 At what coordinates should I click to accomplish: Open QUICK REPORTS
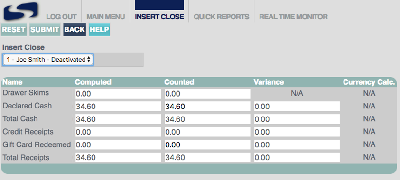point(222,17)
